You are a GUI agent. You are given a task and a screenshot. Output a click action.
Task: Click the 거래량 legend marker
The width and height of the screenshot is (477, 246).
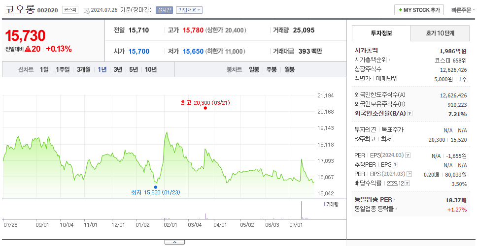(x=324, y=204)
